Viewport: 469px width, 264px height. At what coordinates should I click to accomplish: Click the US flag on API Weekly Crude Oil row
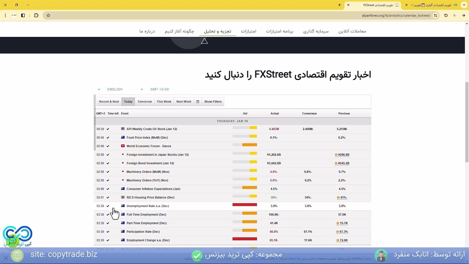pyautogui.click(x=123, y=129)
